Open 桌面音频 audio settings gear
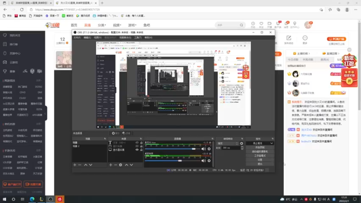Viewport: 361px width, 203px height. (209, 161)
